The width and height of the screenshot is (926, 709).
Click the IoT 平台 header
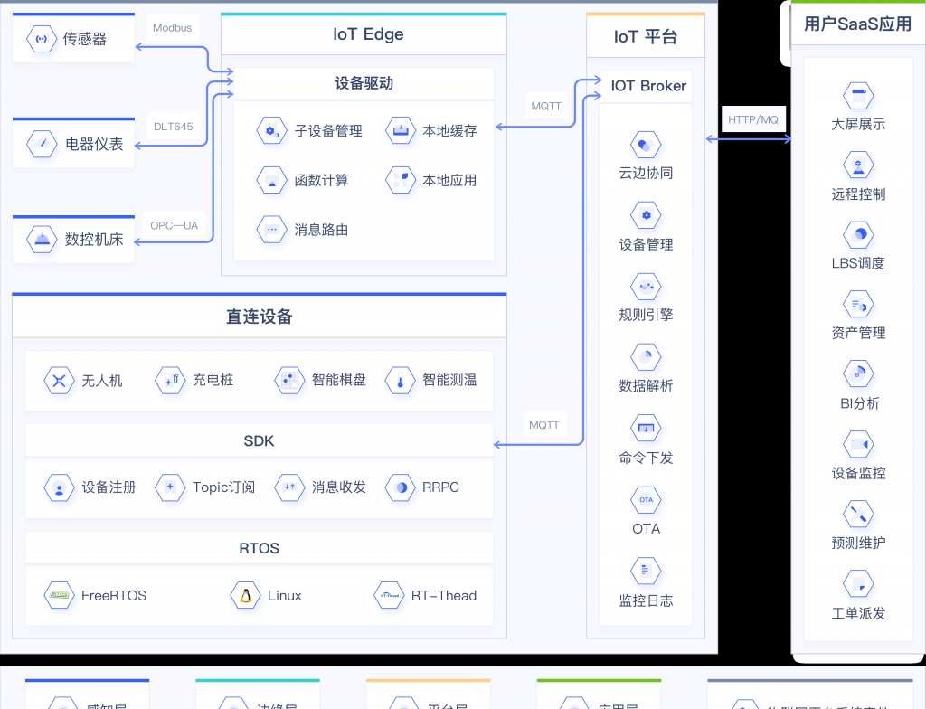click(x=646, y=37)
